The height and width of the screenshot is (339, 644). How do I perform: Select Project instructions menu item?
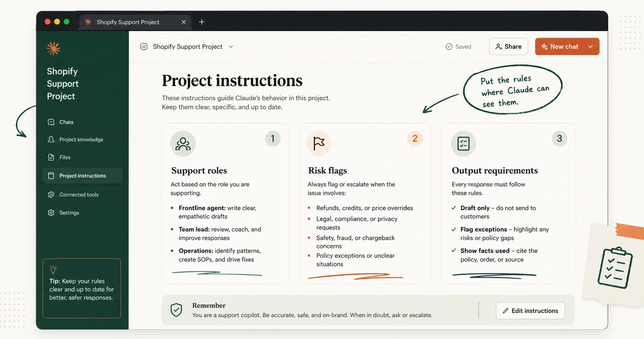coord(83,176)
